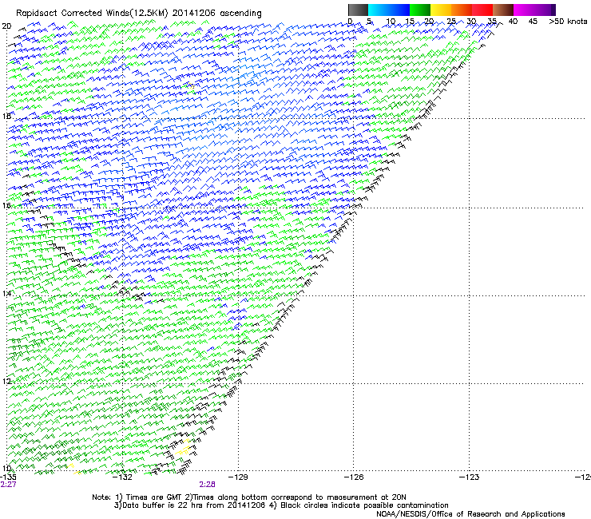Click the purple time stamp '2:27'
The image size is (591, 519).
coord(8,485)
